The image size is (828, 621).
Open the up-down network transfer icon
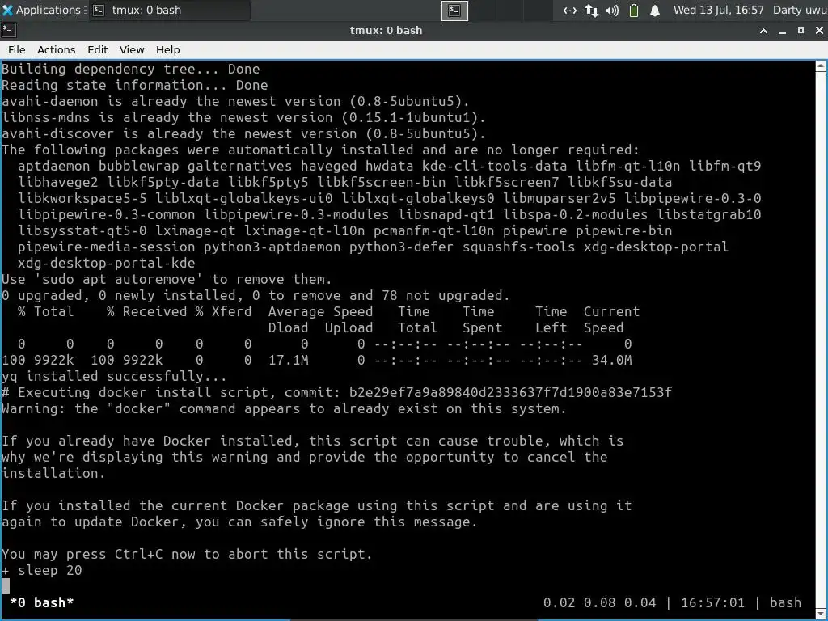[591, 11]
